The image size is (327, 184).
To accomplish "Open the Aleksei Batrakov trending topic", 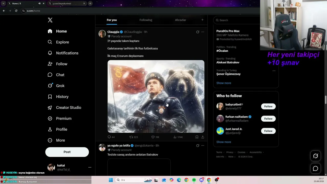I will point(228,62).
